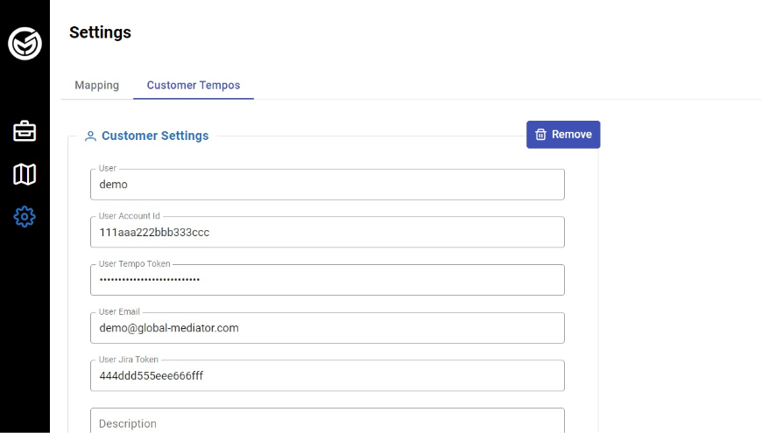Click the small User Account Id label
This screenshot has height=433, width=762.
(x=130, y=216)
